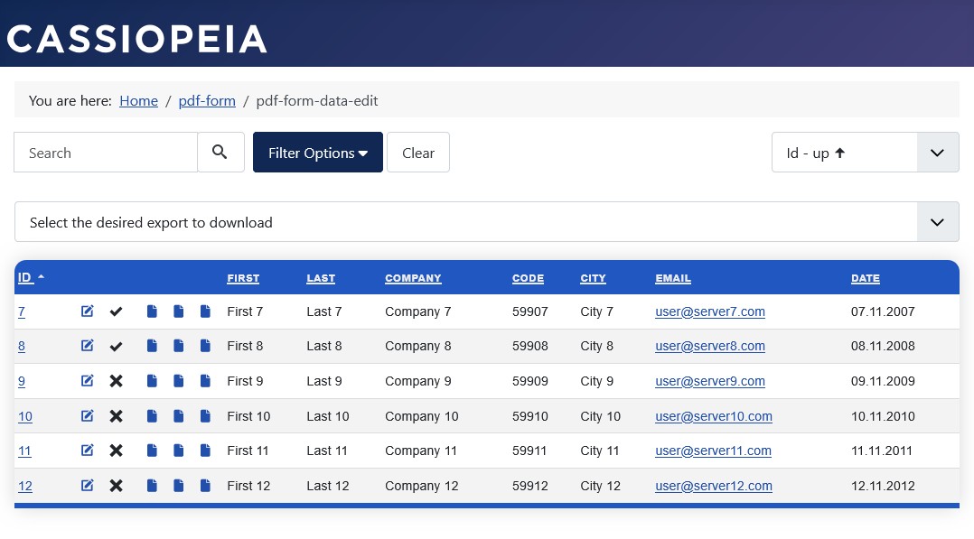Sort rows by the DATE column header
This screenshot has height=539, width=974.
865,278
